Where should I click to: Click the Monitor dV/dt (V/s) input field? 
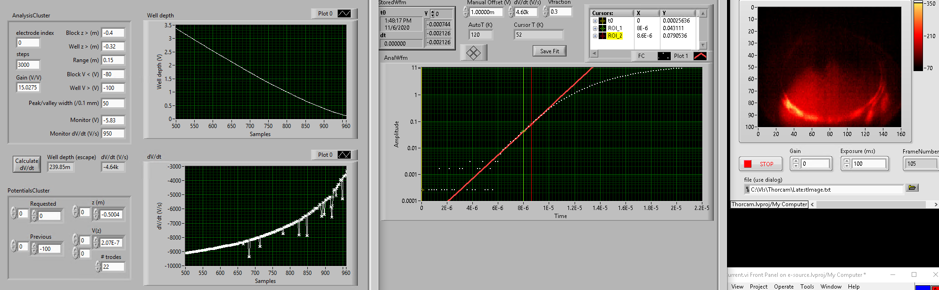113,134
